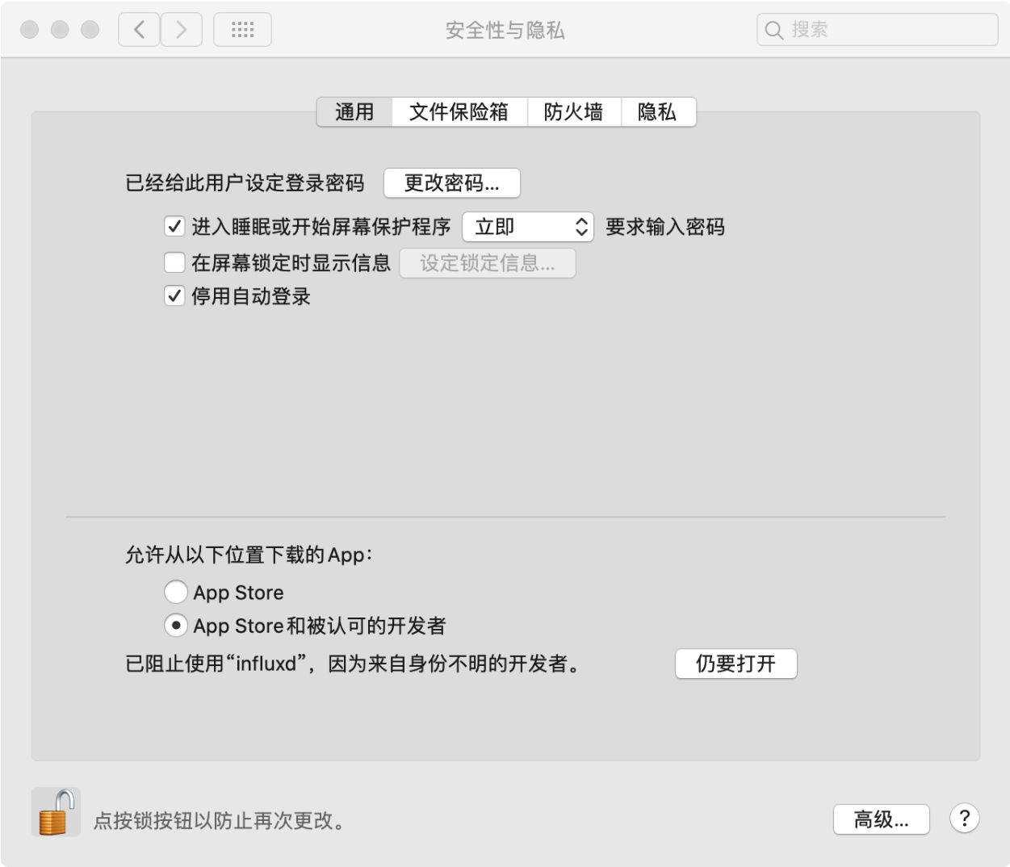Screen dimensions: 1010x867
Task: Open the 防火墙 tab
Action: click(x=574, y=111)
